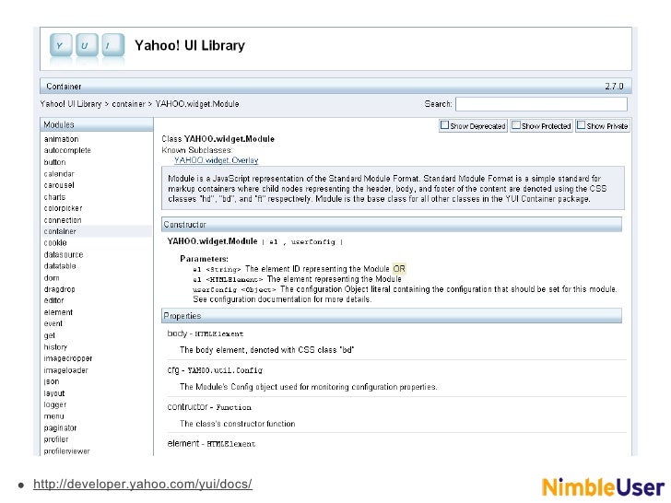Open the get module
The image size is (671, 503).
point(49,335)
